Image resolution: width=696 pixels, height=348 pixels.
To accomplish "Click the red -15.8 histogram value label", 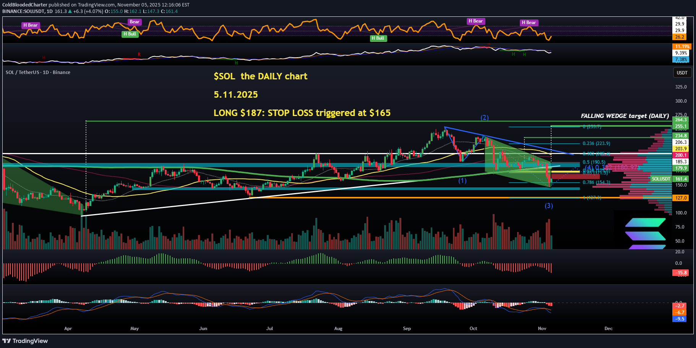I will (680, 273).
